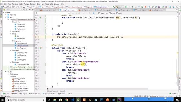Open activity_login.xml layout file
181x102 pixels.
click(x=20, y=79)
